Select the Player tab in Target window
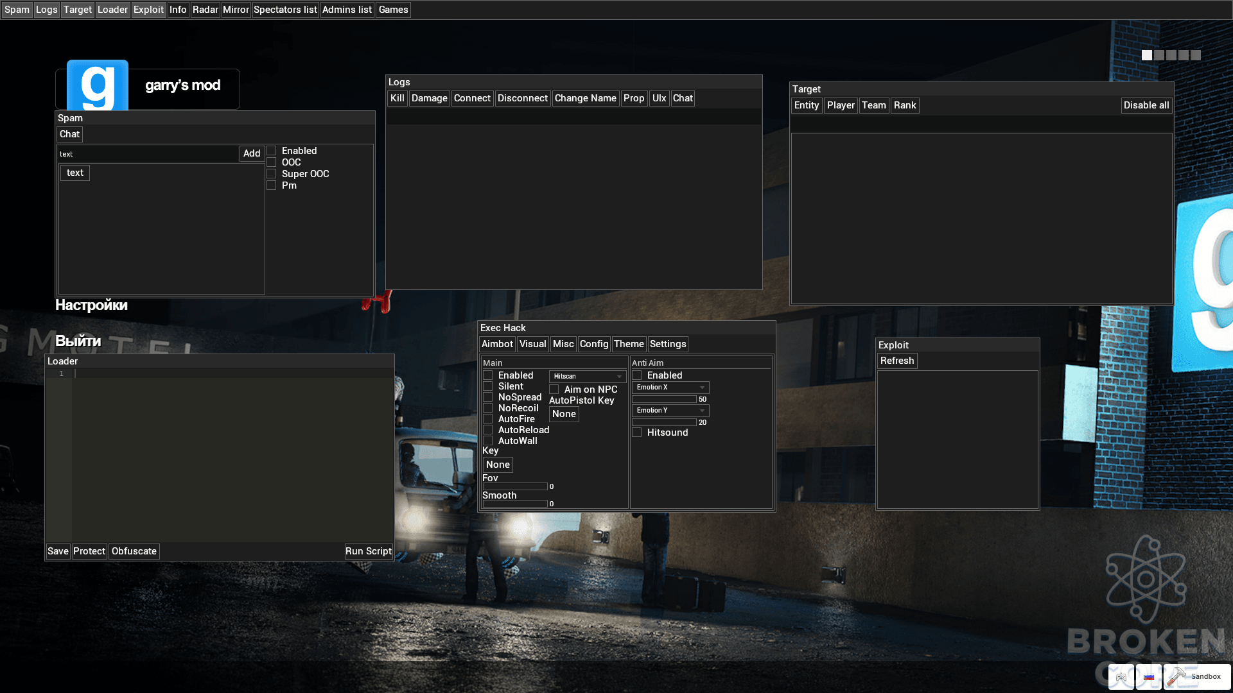1233x693 pixels. (841, 105)
